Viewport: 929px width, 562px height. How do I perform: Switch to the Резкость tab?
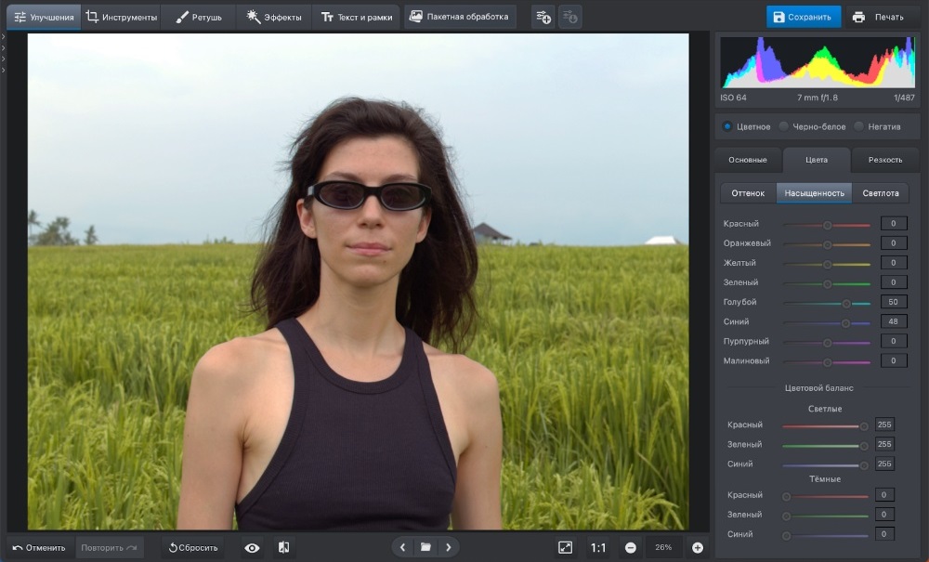884,160
